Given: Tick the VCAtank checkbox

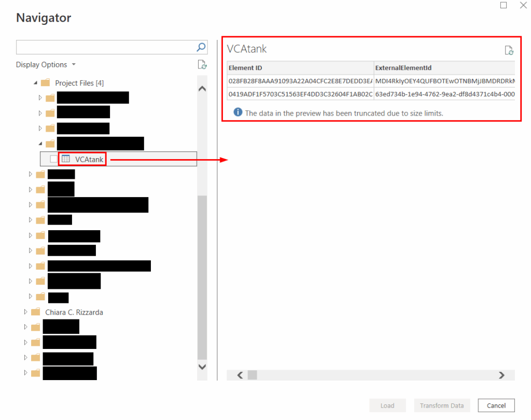Looking at the screenshot, I should pyautogui.click(x=54, y=159).
